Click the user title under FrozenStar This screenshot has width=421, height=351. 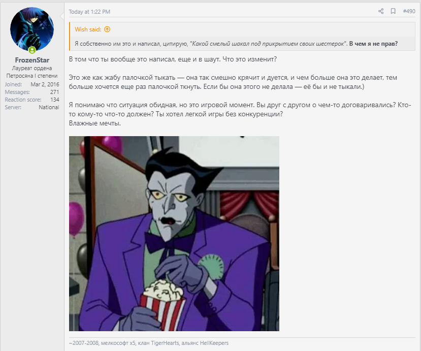pos(32,72)
